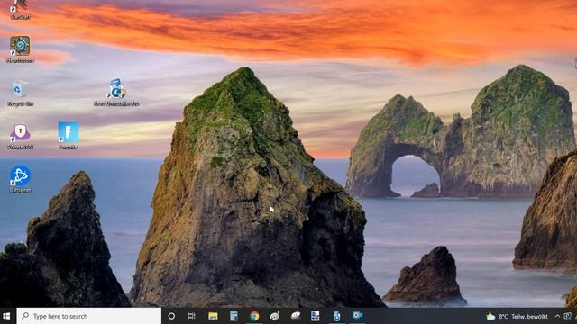Screen dimensions: 577x324
Task: Open the StarCraft desktop shortcut
Action: click(20, 10)
